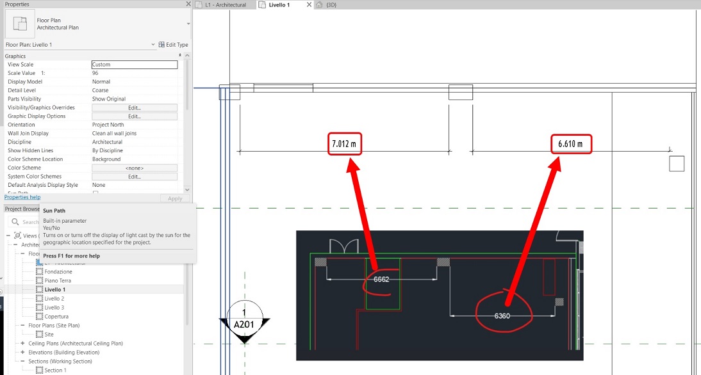Edit Visibility/Graphics Overrides
This screenshot has height=375, width=701.
(x=134, y=107)
